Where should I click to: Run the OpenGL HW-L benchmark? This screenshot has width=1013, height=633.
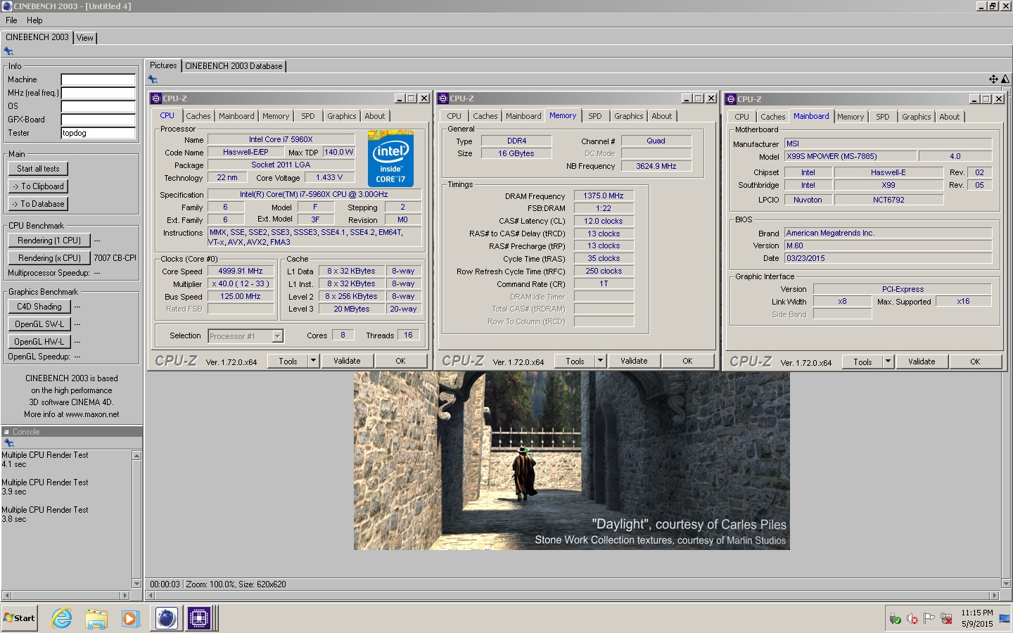(x=39, y=342)
